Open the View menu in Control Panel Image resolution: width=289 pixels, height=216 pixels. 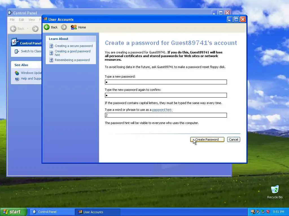pyautogui.click(x=32, y=20)
